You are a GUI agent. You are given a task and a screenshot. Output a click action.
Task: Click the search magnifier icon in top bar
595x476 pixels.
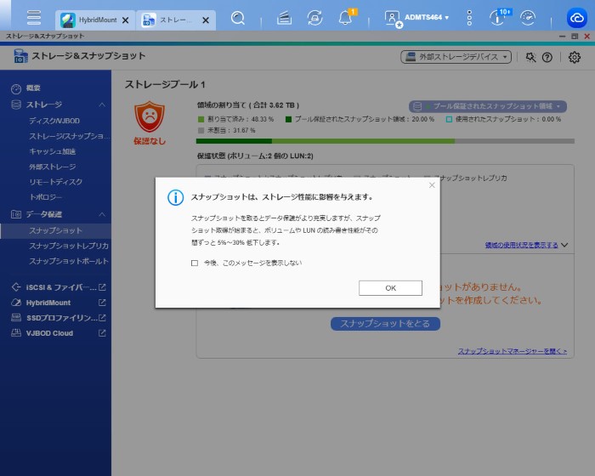click(x=238, y=18)
